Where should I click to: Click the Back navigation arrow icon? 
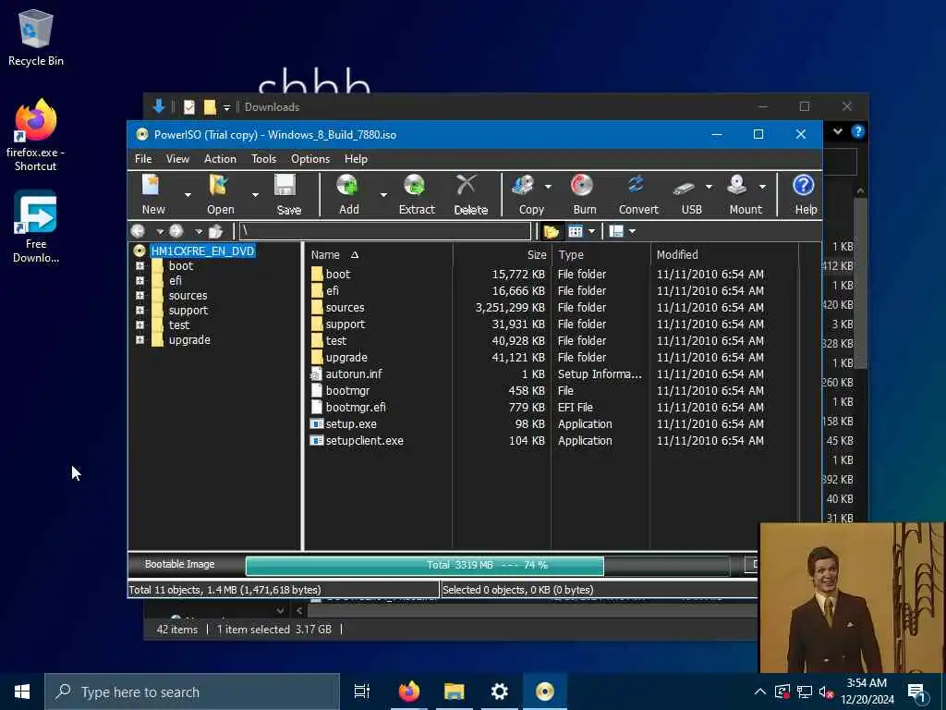(x=139, y=231)
